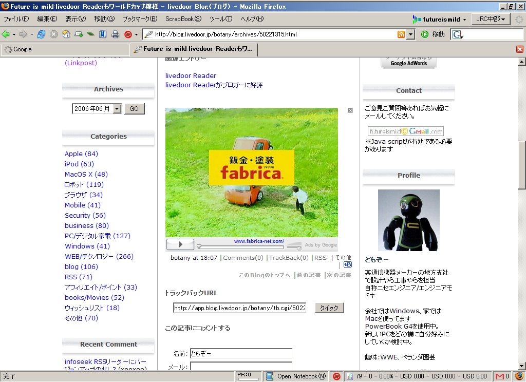Click the new tab toolbar icon

pos(79,34)
